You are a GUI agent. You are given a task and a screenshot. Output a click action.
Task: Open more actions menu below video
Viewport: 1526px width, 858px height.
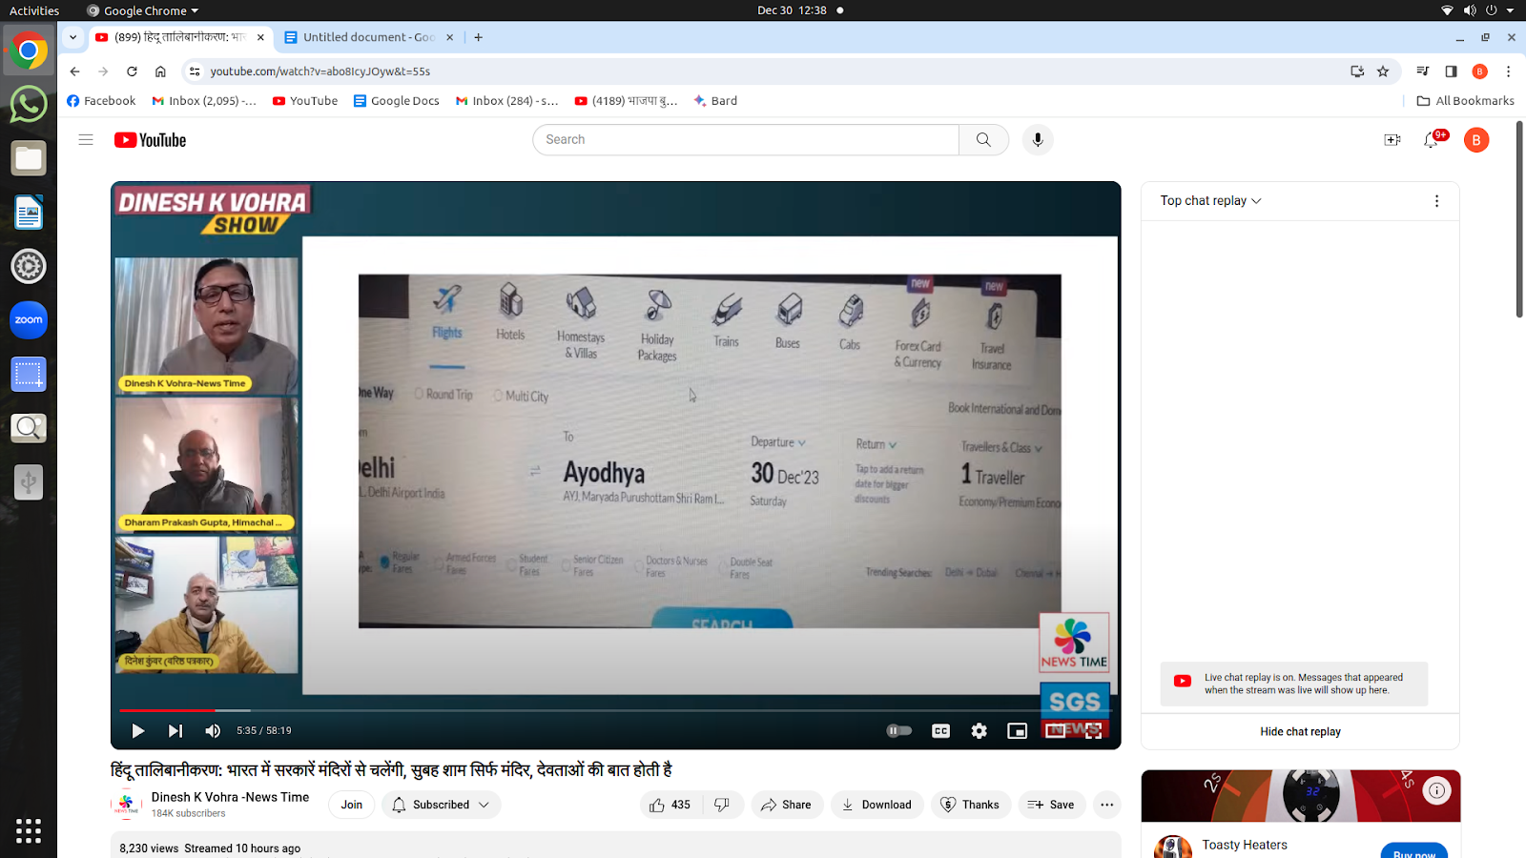click(x=1106, y=805)
